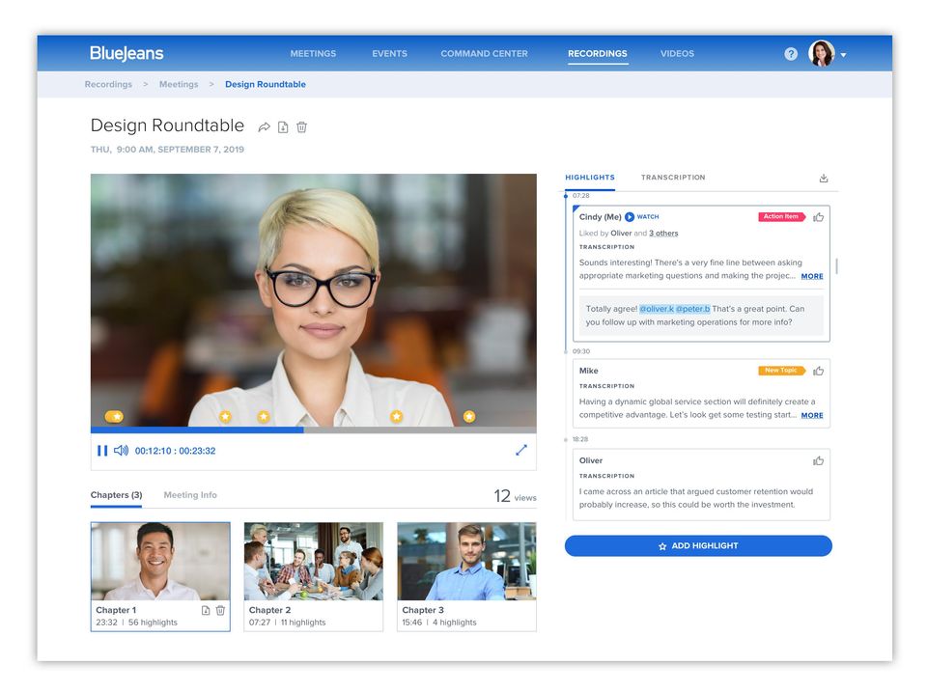Click the Mike highlight speaker name
The width and height of the screenshot is (927, 693).
(589, 371)
